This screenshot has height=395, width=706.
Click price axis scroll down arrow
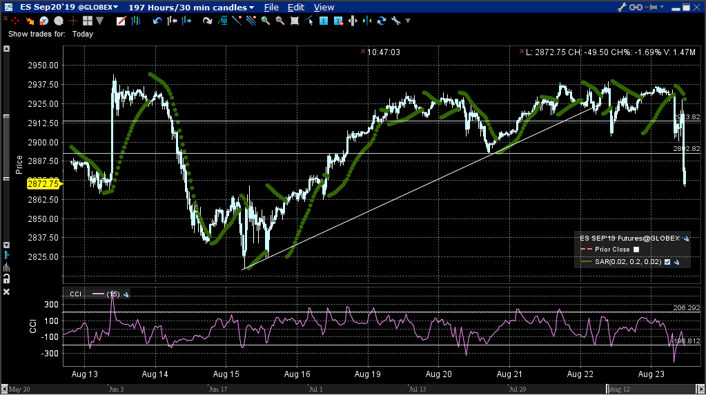click(6, 245)
